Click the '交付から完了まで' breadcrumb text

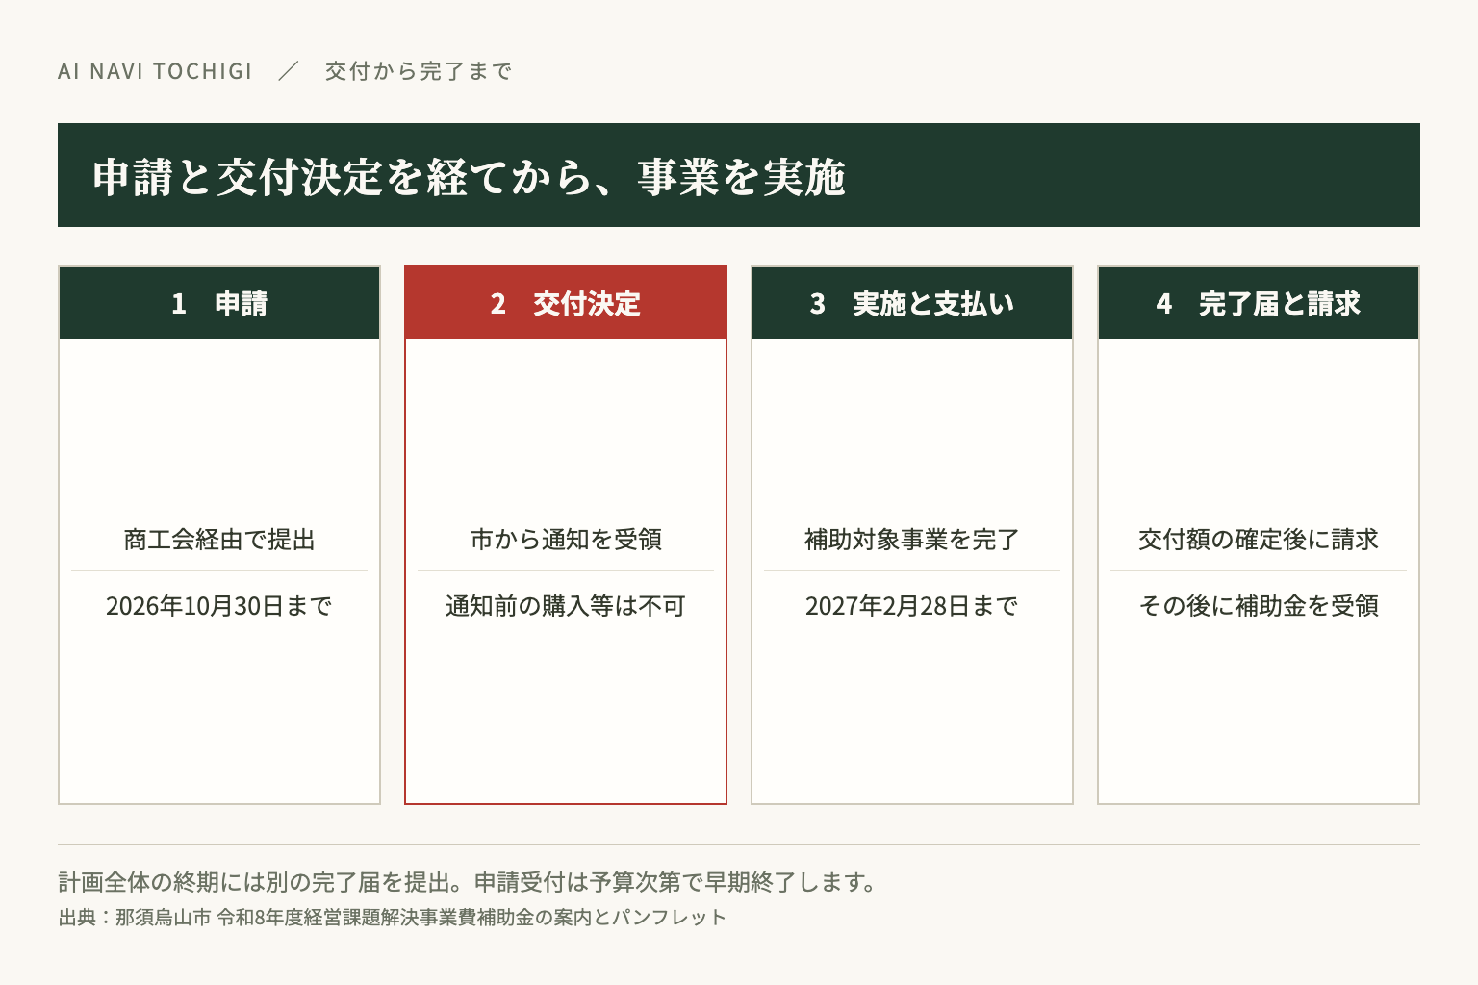[x=419, y=71]
